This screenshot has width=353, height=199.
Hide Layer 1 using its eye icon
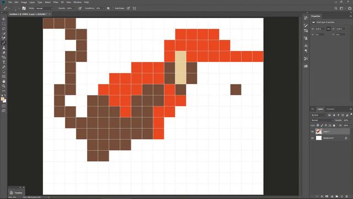(312, 132)
